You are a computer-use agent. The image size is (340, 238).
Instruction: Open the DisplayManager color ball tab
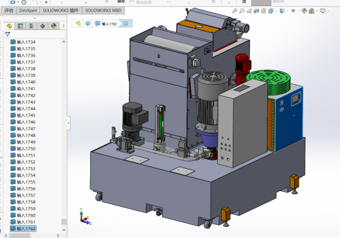tap(54, 26)
